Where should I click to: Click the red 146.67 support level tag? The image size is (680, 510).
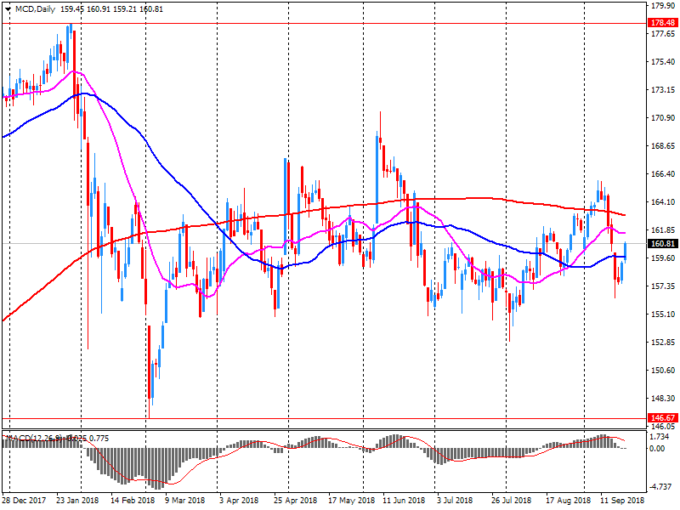[x=661, y=418]
